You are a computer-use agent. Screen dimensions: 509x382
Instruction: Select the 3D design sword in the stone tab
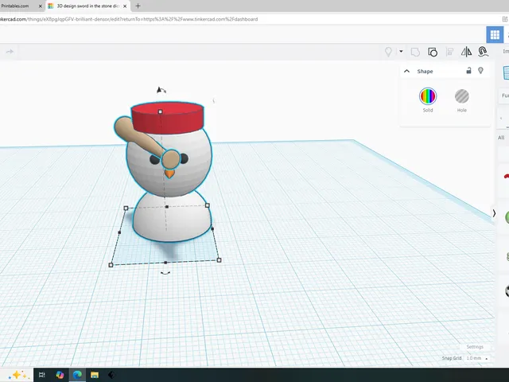coord(87,6)
